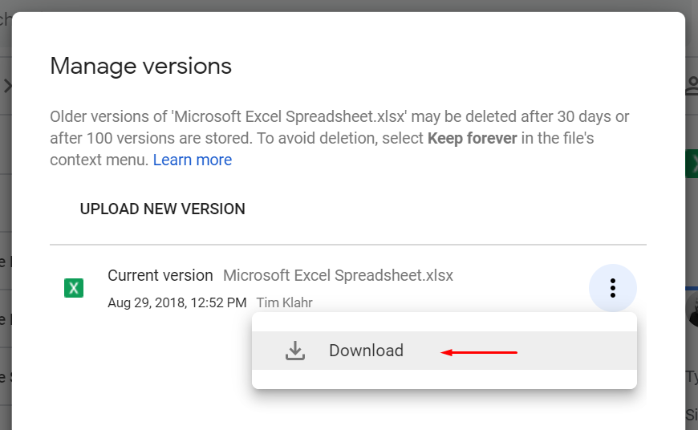The width and height of the screenshot is (698, 430).
Task: Click the chevron arrow behind dialog's left edge
Action: [x=6, y=85]
